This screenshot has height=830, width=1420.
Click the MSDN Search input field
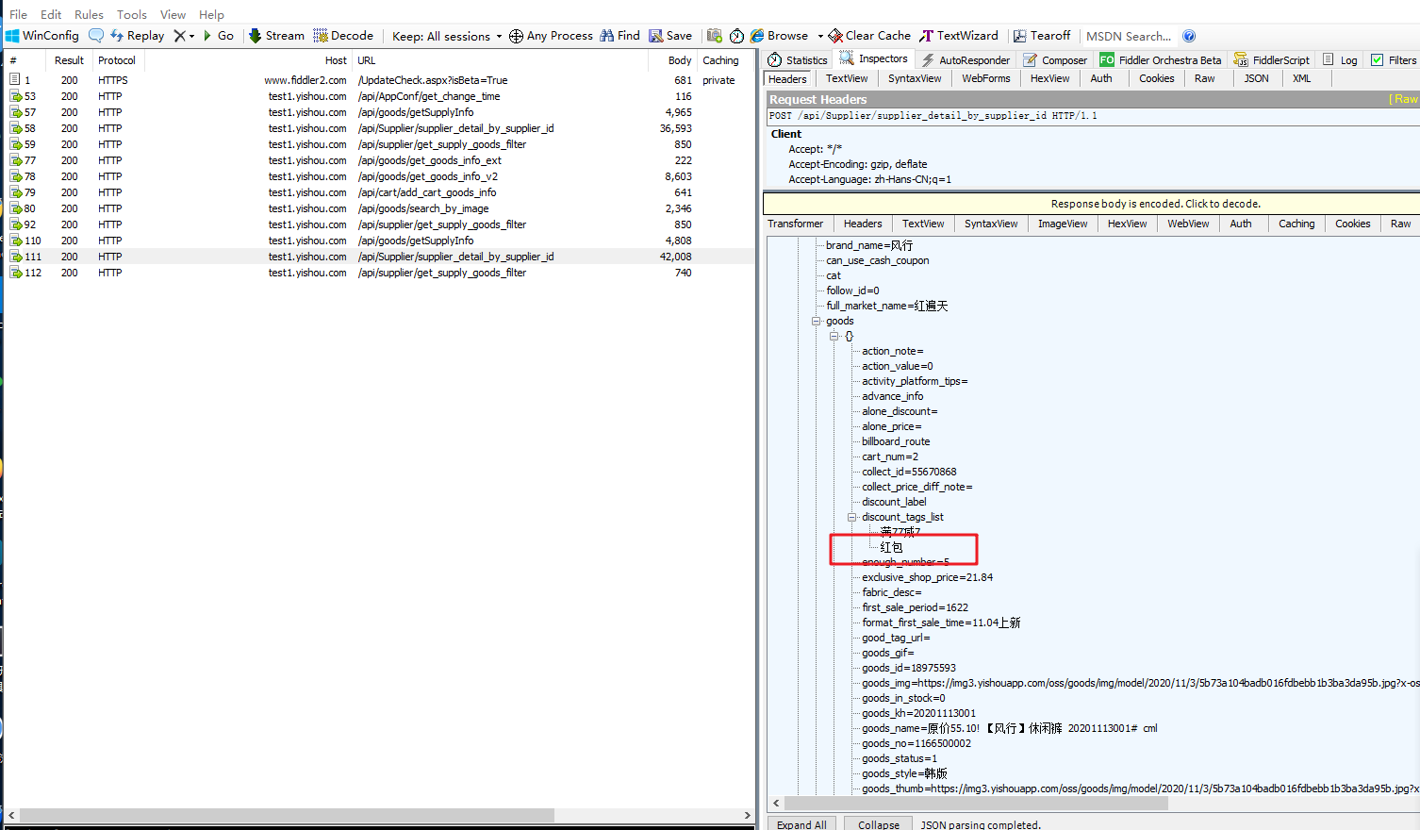pos(1129,36)
